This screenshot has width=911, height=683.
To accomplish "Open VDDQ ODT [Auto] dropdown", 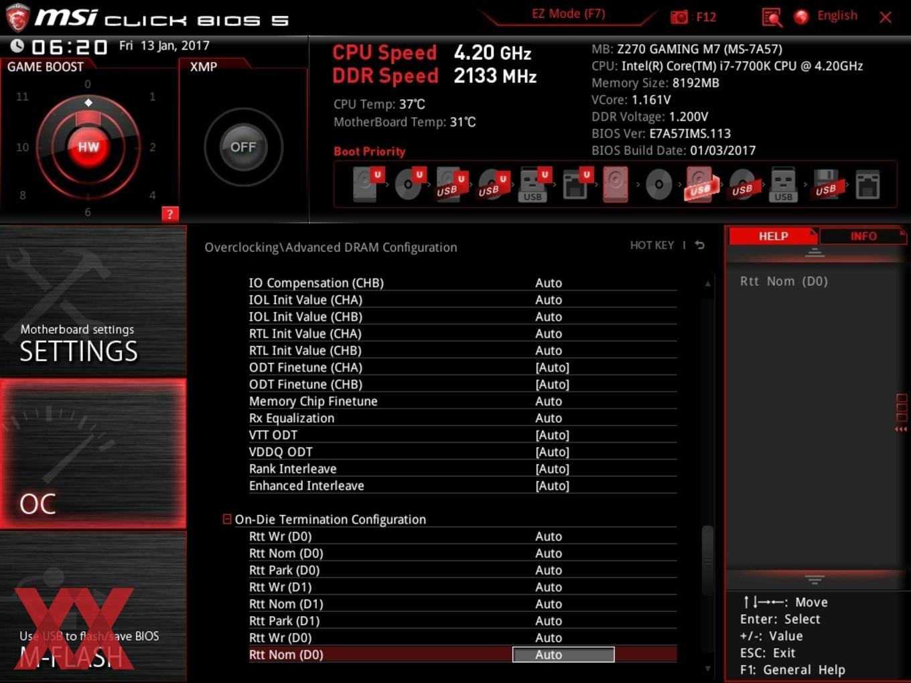I will coord(553,452).
